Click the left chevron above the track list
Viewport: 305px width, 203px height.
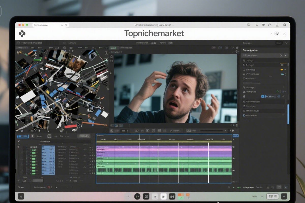point(19,141)
